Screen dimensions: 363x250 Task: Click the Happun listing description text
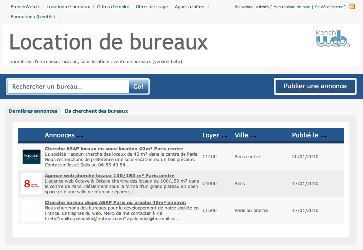click(x=121, y=159)
